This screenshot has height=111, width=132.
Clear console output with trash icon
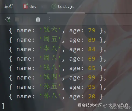(38, 19)
